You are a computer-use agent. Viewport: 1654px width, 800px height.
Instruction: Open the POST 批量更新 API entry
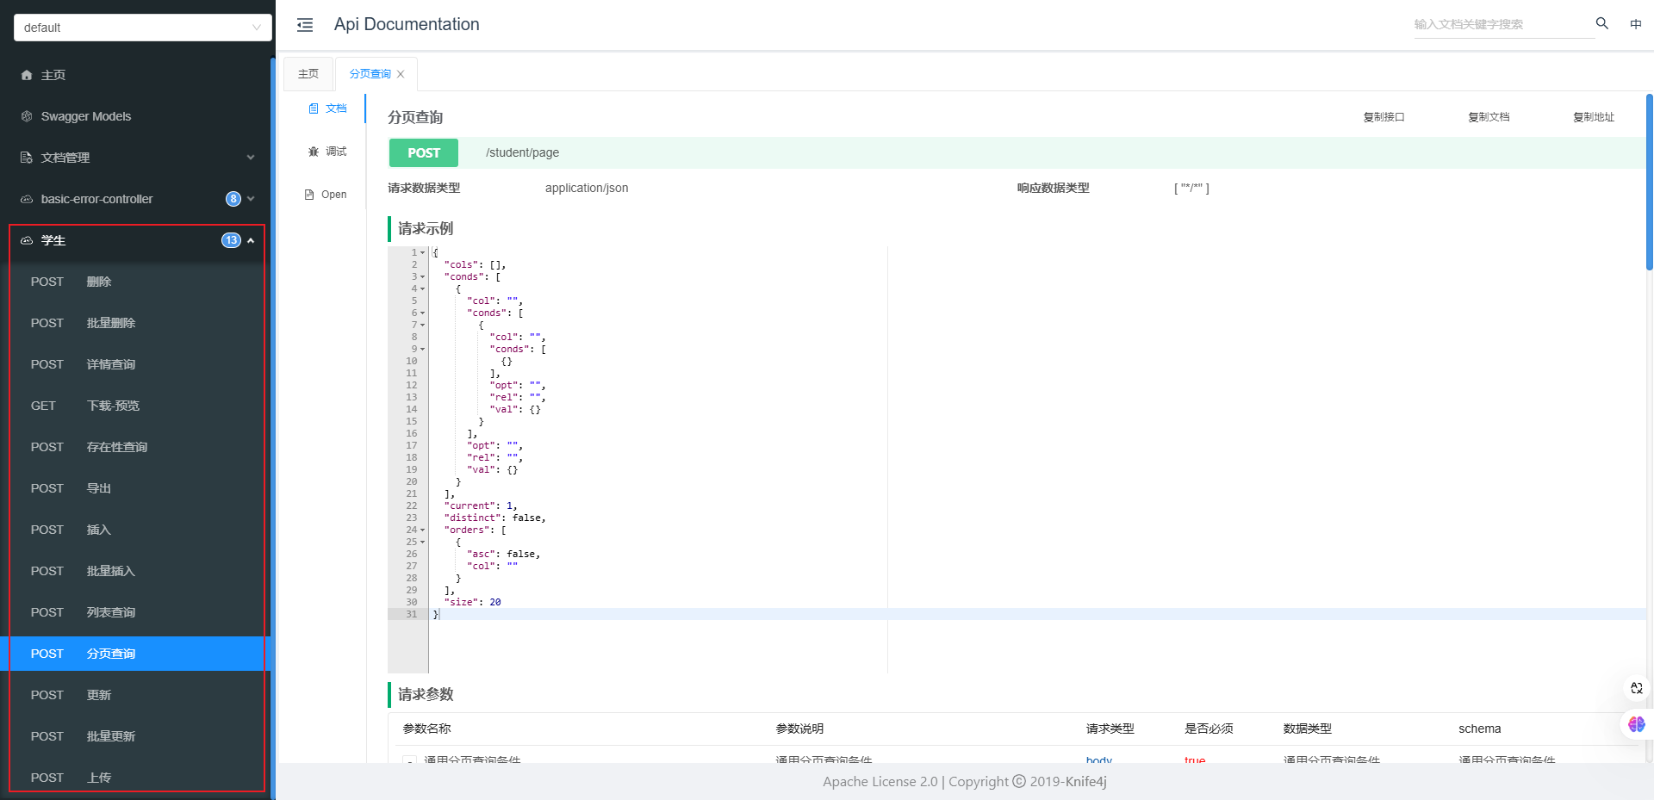[x=135, y=736]
